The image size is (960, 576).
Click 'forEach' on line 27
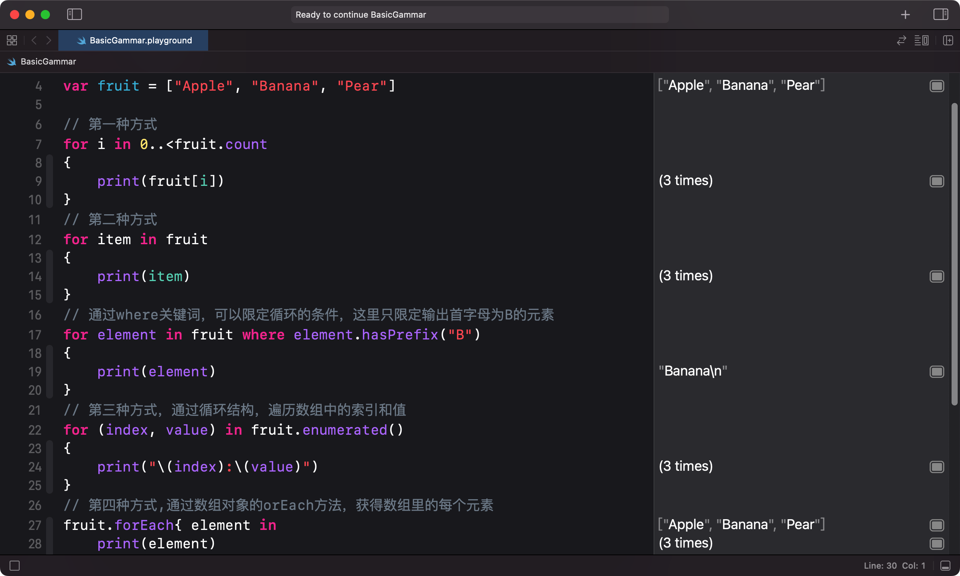click(x=144, y=525)
